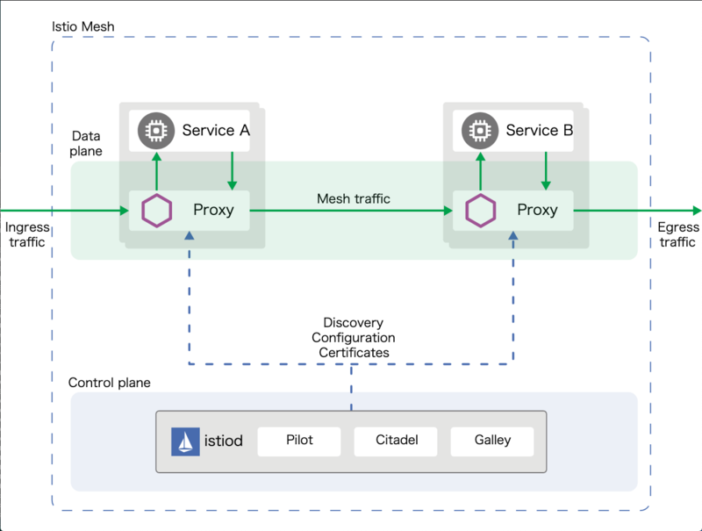Click the Configuration text
Screen dimensions: 702x531
(x=354, y=338)
